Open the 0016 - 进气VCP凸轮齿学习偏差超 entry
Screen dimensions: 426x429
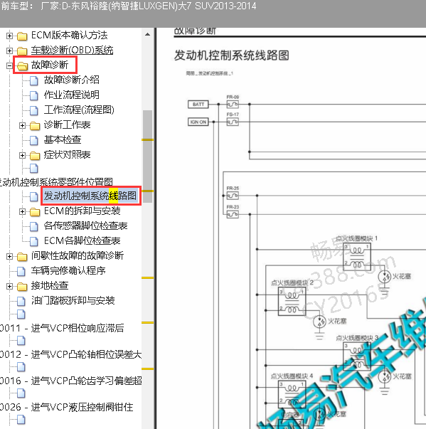point(71,381)
